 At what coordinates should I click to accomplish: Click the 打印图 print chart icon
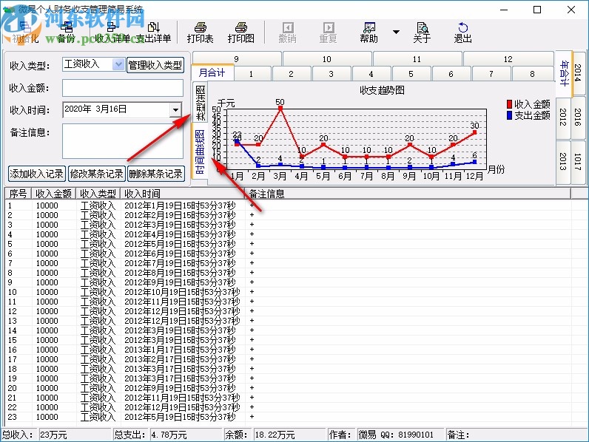click(240, 33)
